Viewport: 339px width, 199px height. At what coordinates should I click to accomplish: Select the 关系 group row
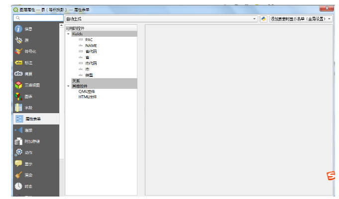click(104, 80)
